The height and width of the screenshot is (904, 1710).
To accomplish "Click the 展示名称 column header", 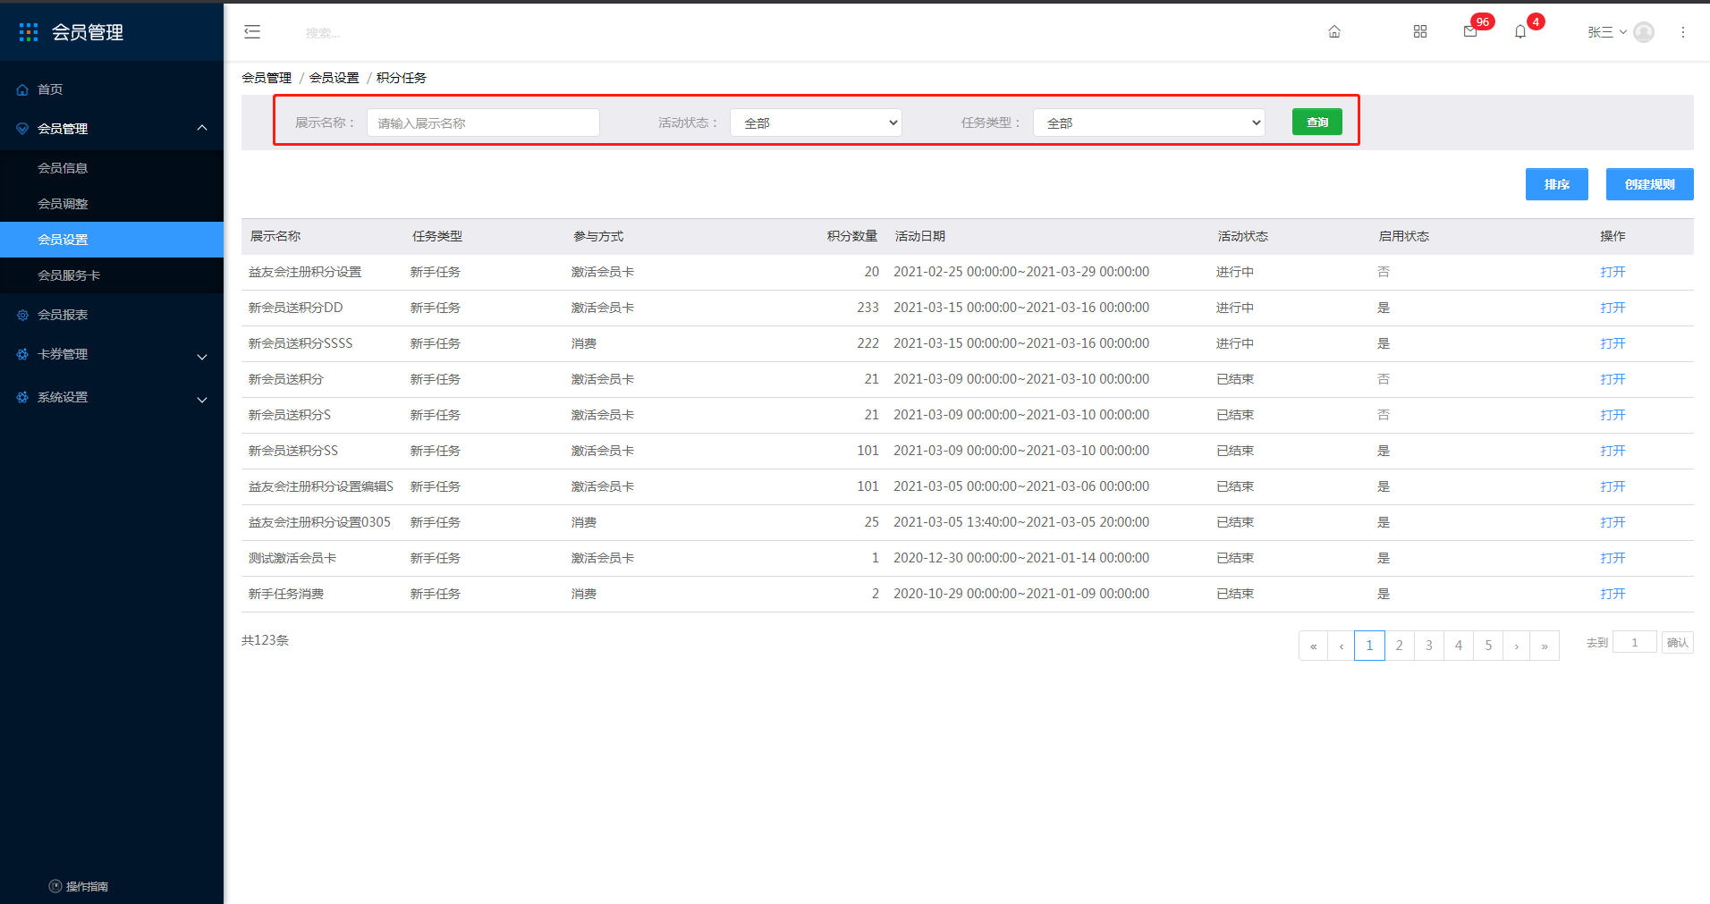I will [x=275, y=236].
